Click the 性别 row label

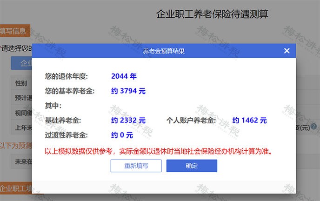click(21, 83)
